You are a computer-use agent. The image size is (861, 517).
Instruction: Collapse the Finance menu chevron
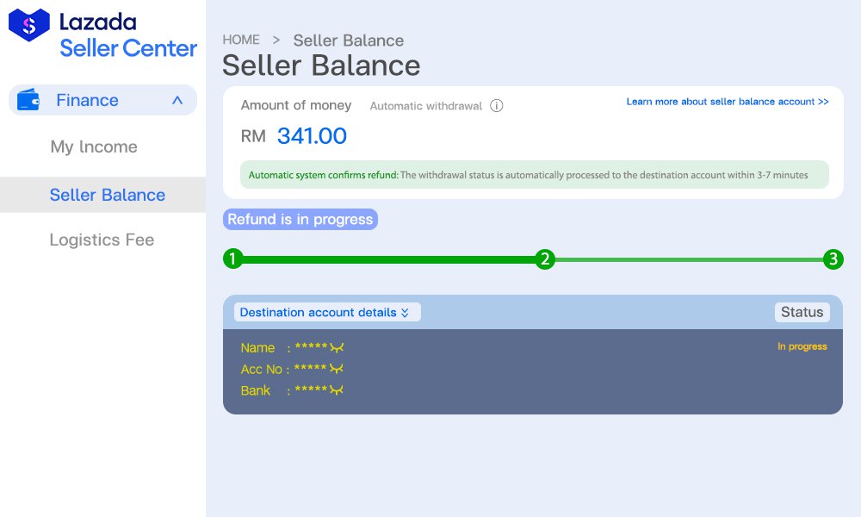177,100
